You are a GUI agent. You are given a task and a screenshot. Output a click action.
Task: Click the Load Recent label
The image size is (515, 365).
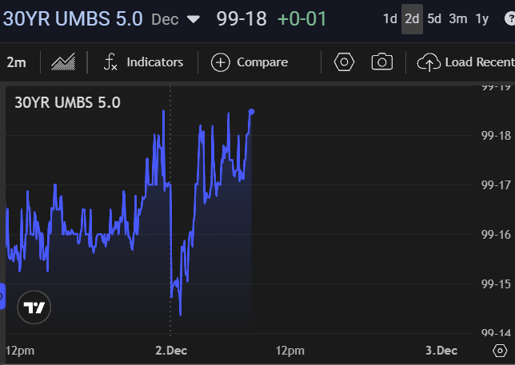(479, 62)
